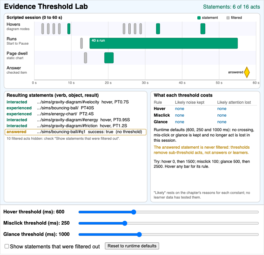This screenshot has width=264, height=255.
Task: Select the green '40 s run' bar
Action: click(163, 43)
